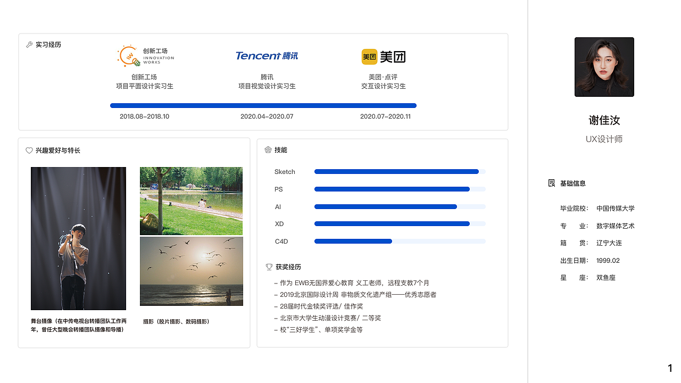Click the 数字媒体艺术 major value
This screenshot has width=681, height=383.
(x=616, y=226)
